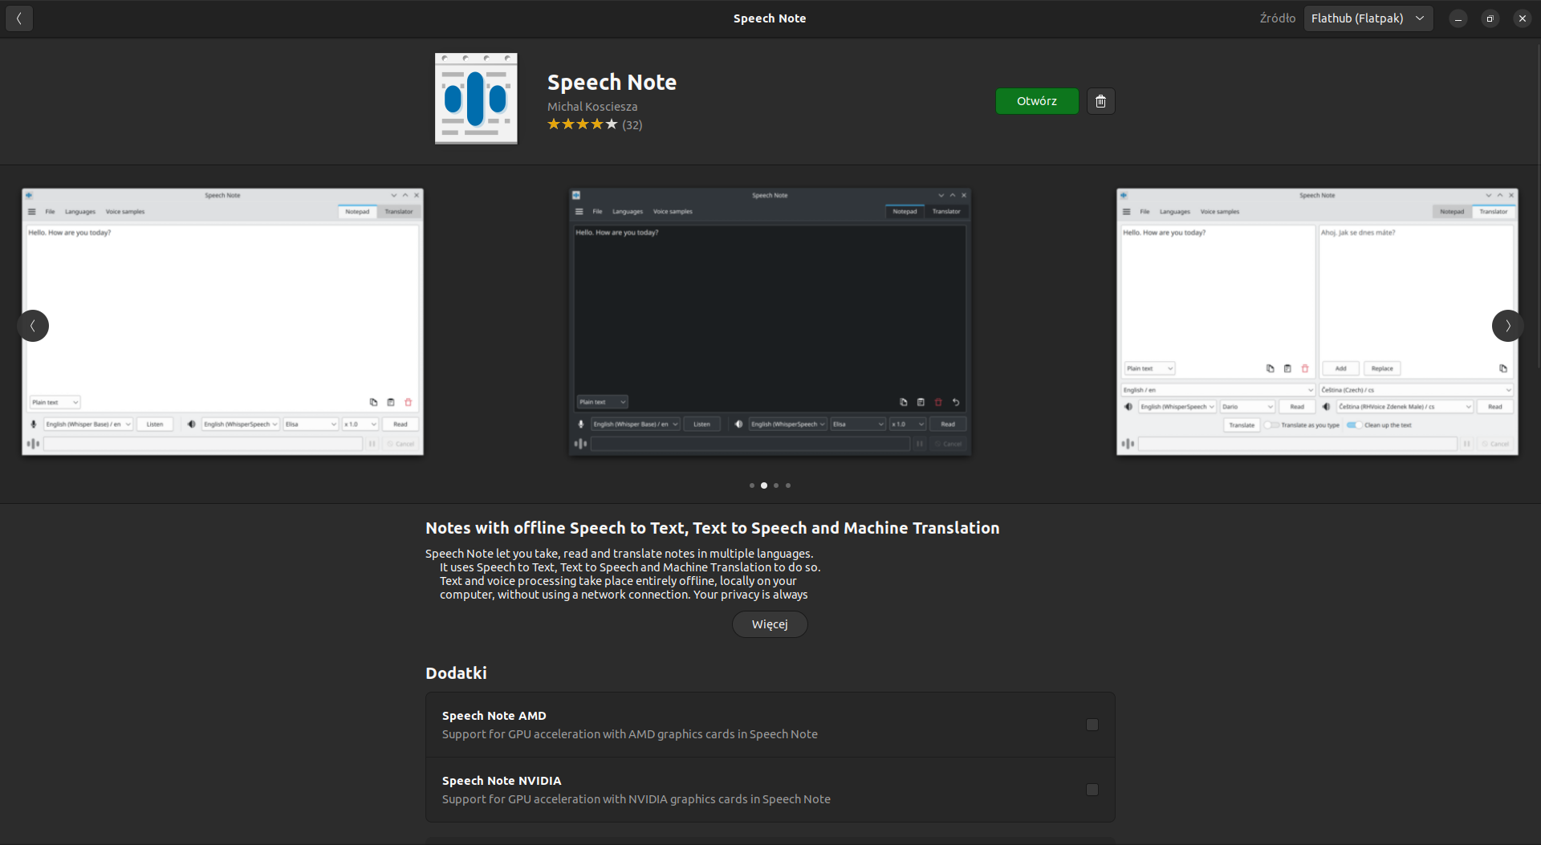Click the Speech Note AMD title
The width and height of the screenshot is (1541, 845).
[x=494, y=716]
